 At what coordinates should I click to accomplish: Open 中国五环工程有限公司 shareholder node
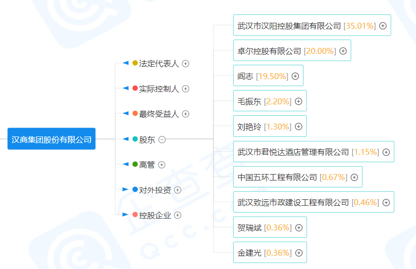point(298,177)
